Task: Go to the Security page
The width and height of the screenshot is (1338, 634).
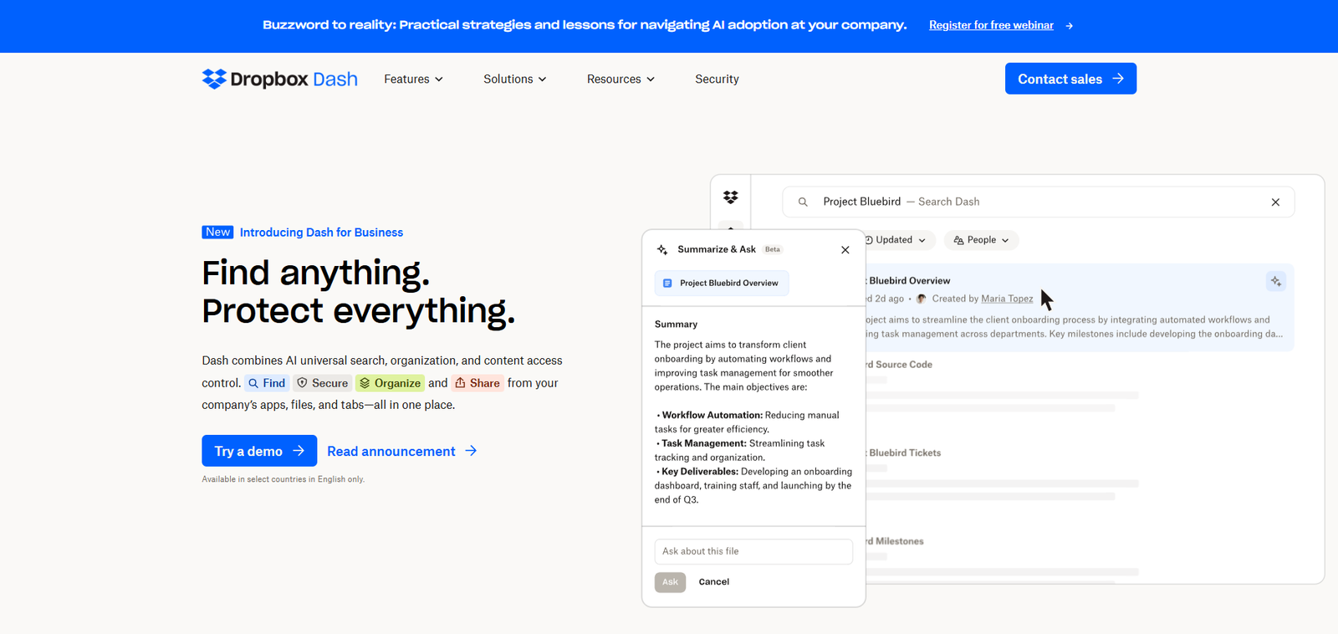Action: point(717,79)
